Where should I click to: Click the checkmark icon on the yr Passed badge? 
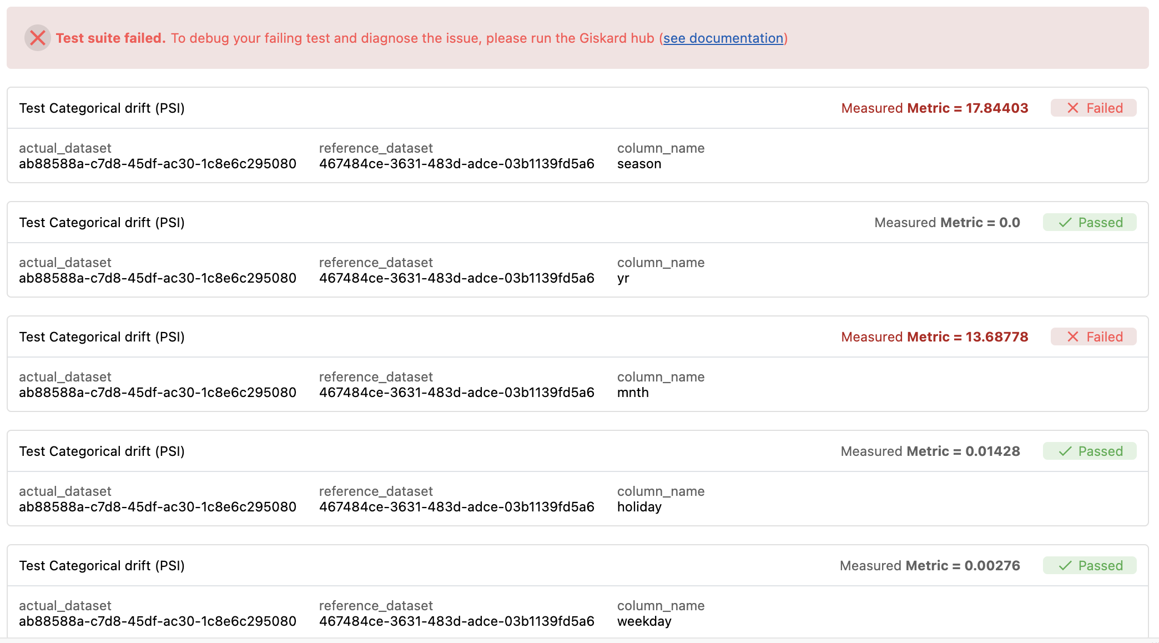(1065, 222)
